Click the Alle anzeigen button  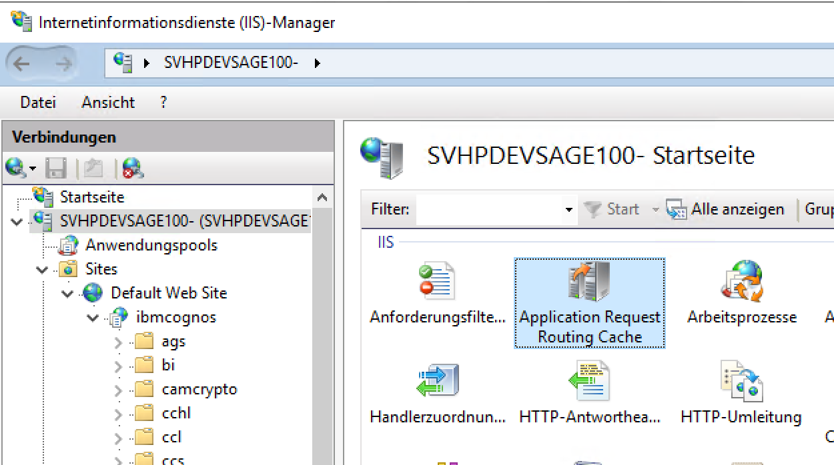click(x=726, y=209)
